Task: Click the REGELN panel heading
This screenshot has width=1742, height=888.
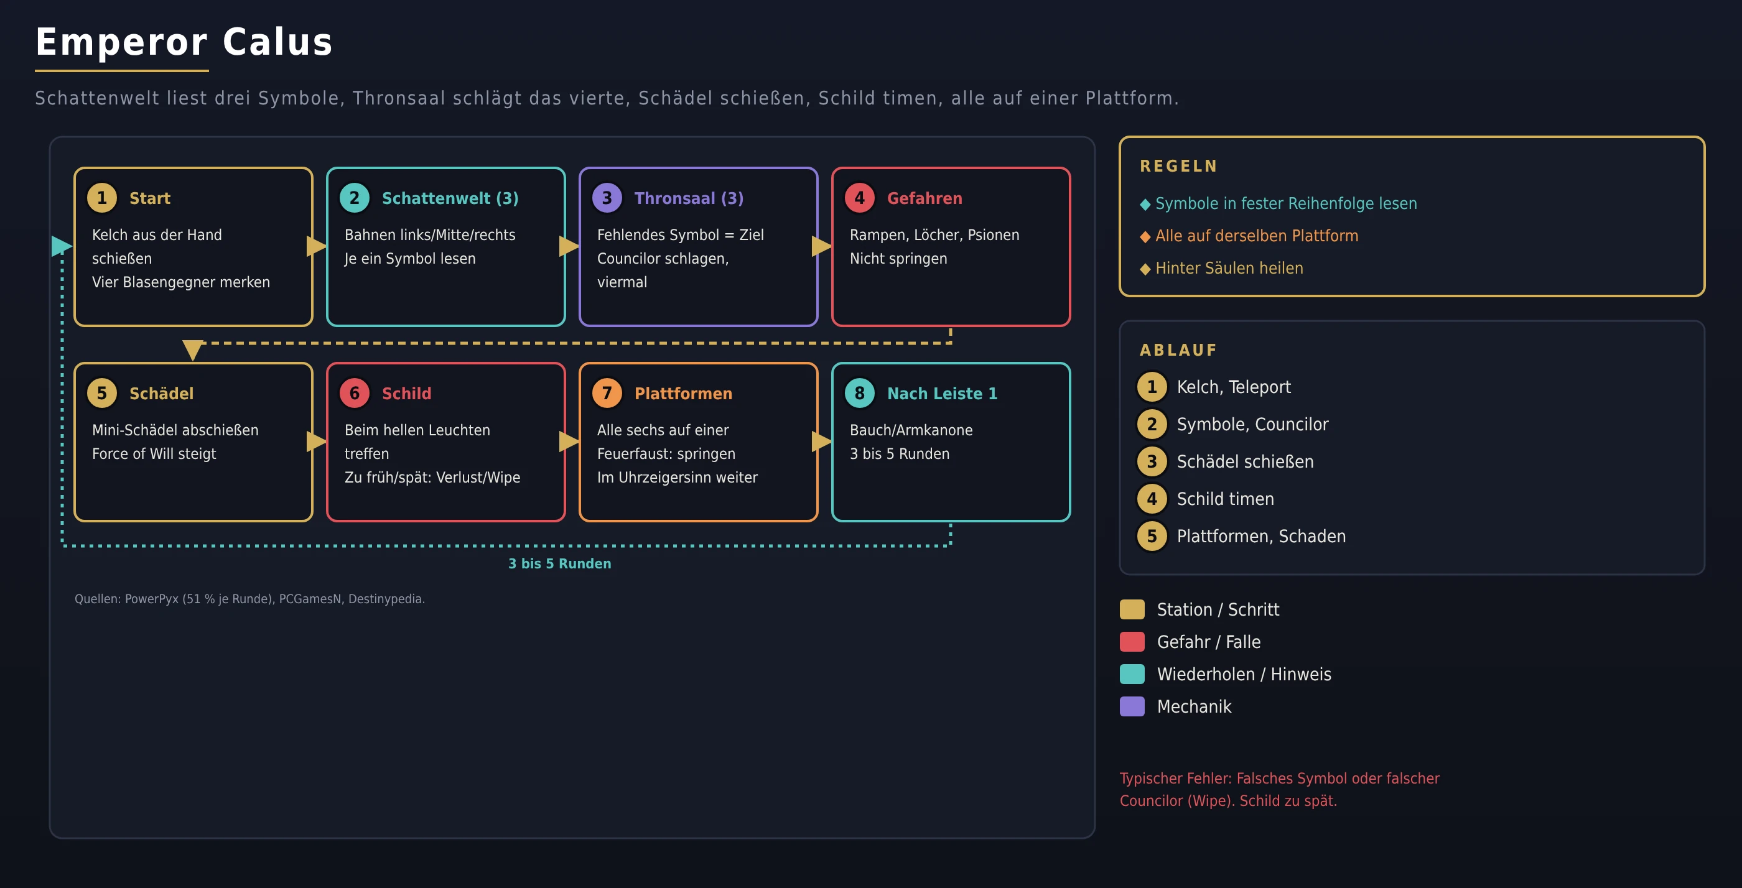Action: click(1179, 166)
